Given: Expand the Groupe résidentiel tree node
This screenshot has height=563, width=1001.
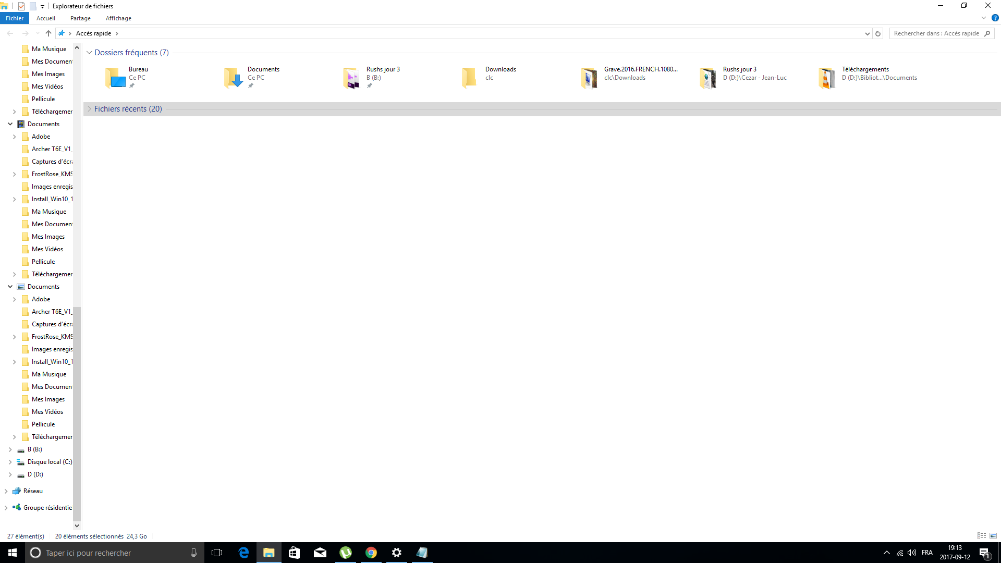Looking at the screenshot, I should 6,508.
